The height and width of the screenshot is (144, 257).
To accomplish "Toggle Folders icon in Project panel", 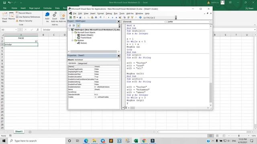I will 78,26.
